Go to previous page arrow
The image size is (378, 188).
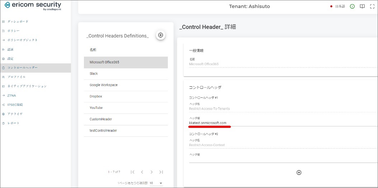click(x=142, y=172)
